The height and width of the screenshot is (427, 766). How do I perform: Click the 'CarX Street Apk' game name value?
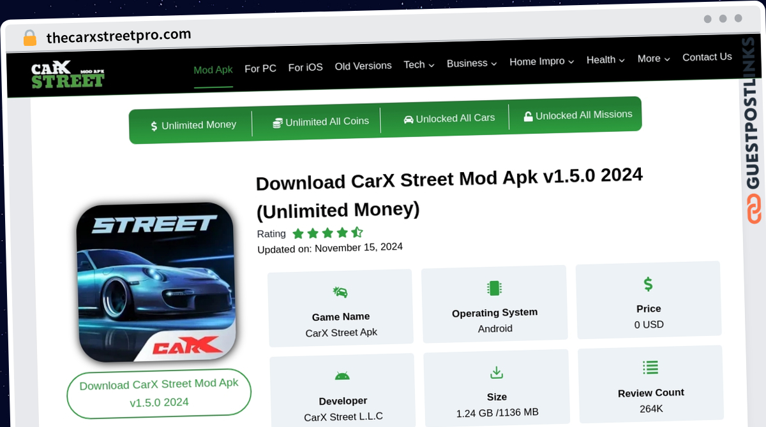coord(342,333)
